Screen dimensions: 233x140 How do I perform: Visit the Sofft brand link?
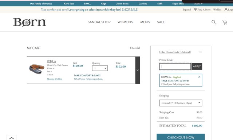[x=160, y=4]
